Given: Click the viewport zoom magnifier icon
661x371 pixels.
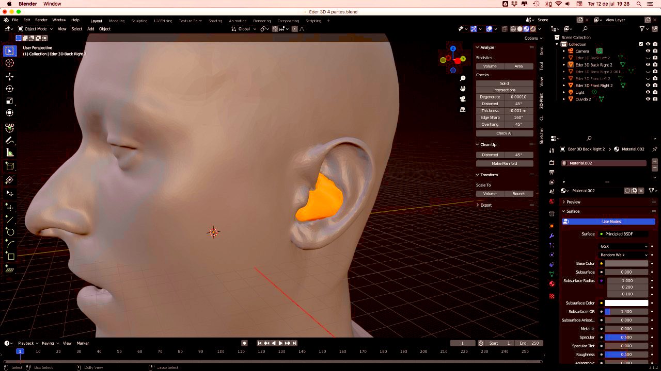Looking at the screenshot, I should click(x=463, y=78).
